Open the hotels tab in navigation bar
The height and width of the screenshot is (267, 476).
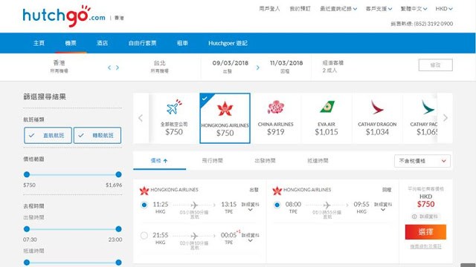pos(103,43)
